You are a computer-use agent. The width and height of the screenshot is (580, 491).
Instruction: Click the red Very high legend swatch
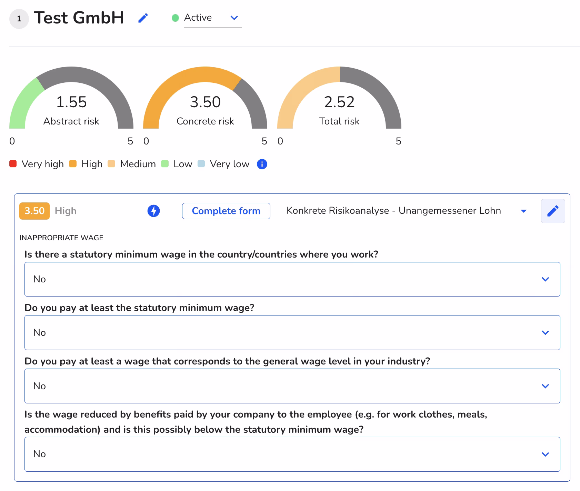click(13, 164)
